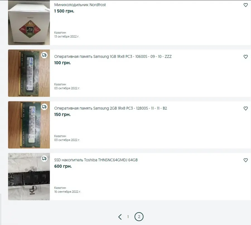Favorite the Samsung 1GB RAM listing

pos(245,57)
